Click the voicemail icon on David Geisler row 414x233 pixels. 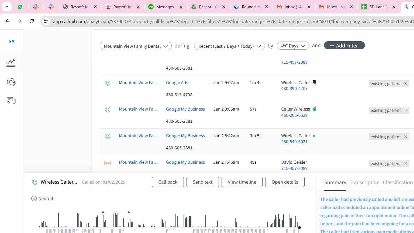click(107, 163)
